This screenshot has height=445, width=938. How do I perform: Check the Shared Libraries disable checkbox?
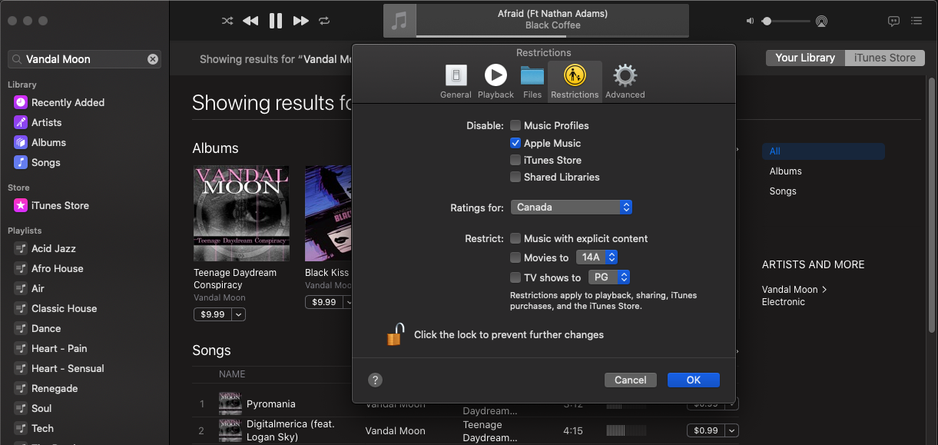(515, 177)
